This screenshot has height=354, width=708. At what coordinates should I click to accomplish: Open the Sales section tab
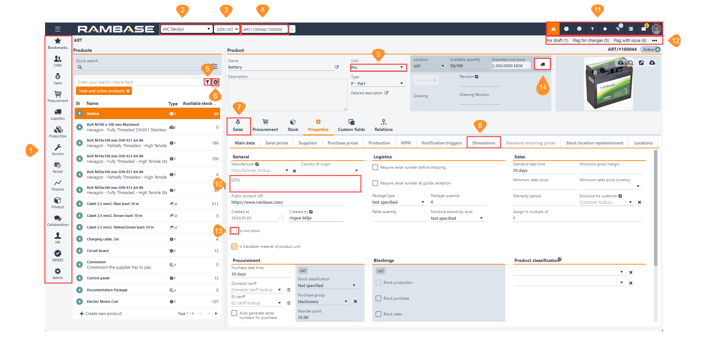tap(238, 126)
